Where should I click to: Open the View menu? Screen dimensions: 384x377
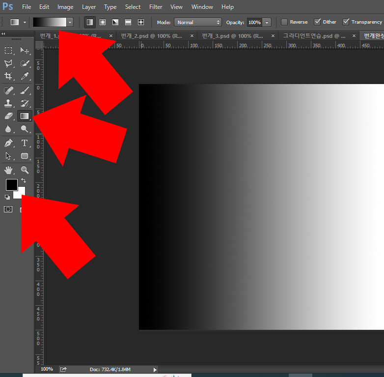tap(176, 7)
